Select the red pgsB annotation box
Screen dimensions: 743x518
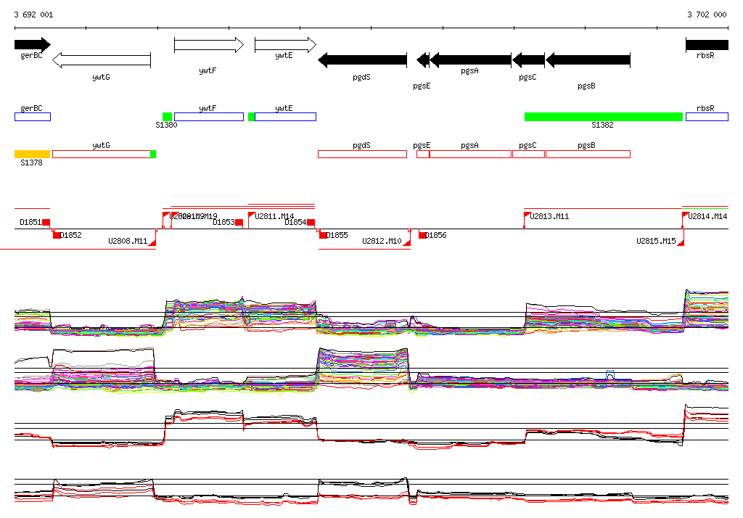click(x=588, y=154)
